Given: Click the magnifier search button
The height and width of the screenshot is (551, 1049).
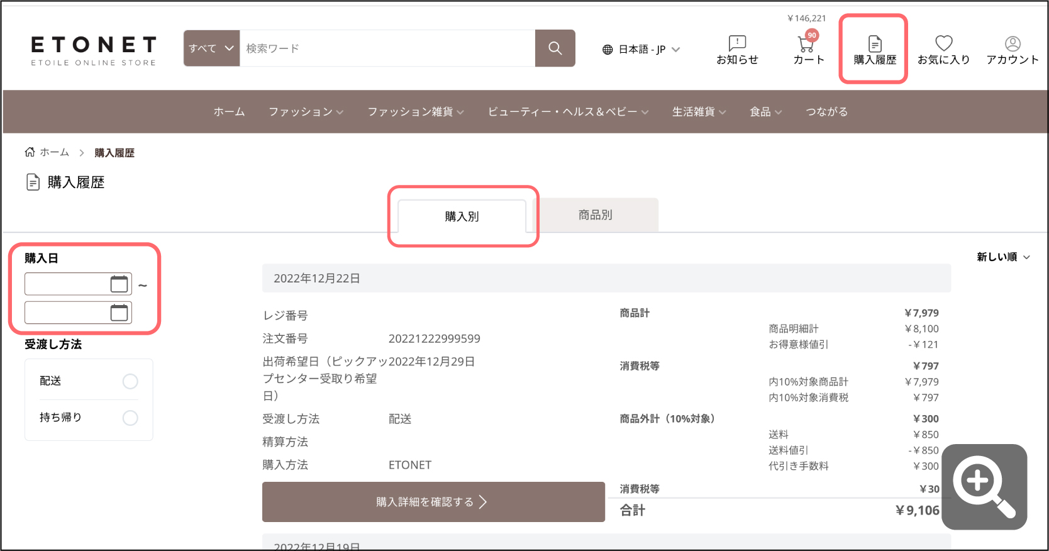Looking at the screenshot, I should (x=555, y=48).
